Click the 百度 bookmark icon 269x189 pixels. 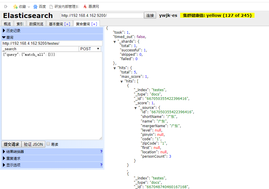pos(35,6)
